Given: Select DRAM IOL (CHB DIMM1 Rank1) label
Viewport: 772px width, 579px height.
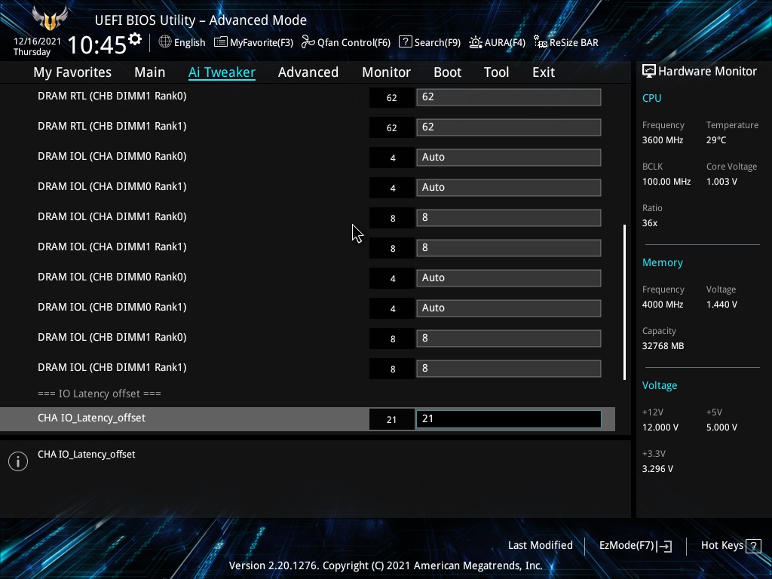Looking at the screenshot, I should point(112,367).
